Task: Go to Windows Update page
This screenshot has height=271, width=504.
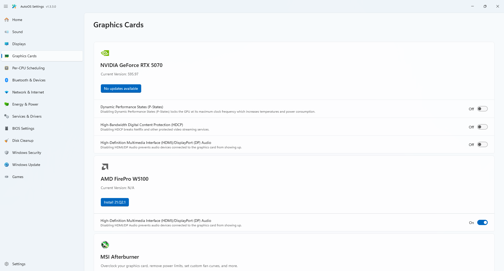Action: 42,165
